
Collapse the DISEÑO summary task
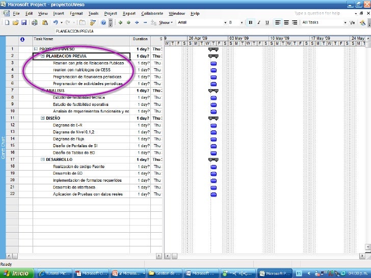(43, 118)
